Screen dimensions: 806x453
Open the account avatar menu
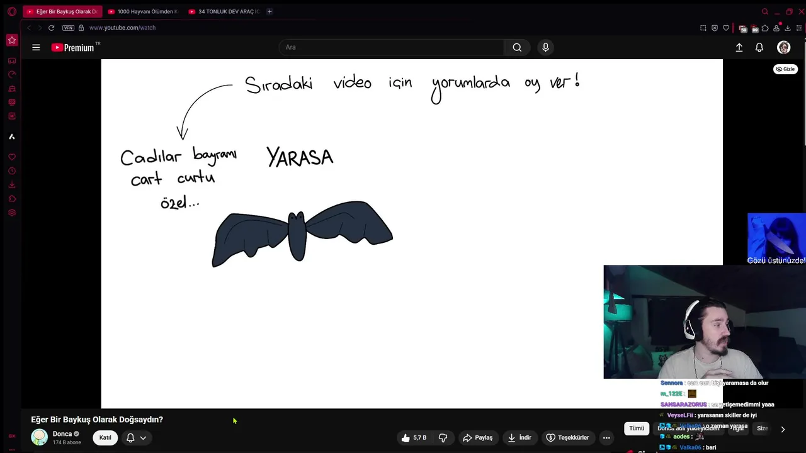783,47
